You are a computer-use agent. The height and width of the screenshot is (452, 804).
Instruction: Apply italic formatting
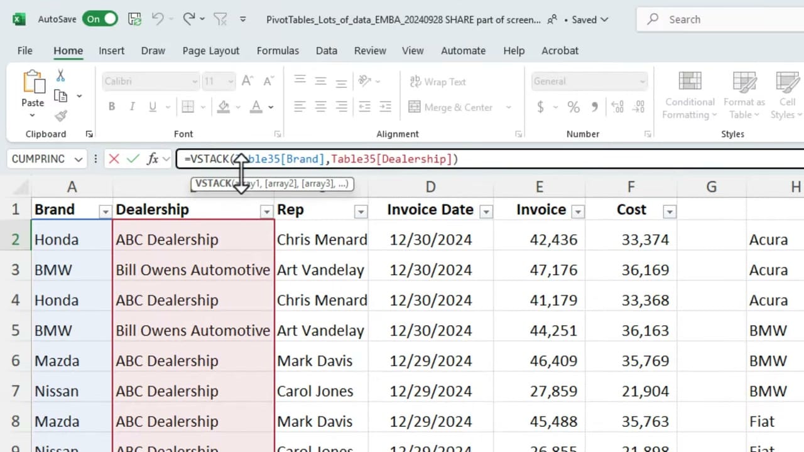132,106
